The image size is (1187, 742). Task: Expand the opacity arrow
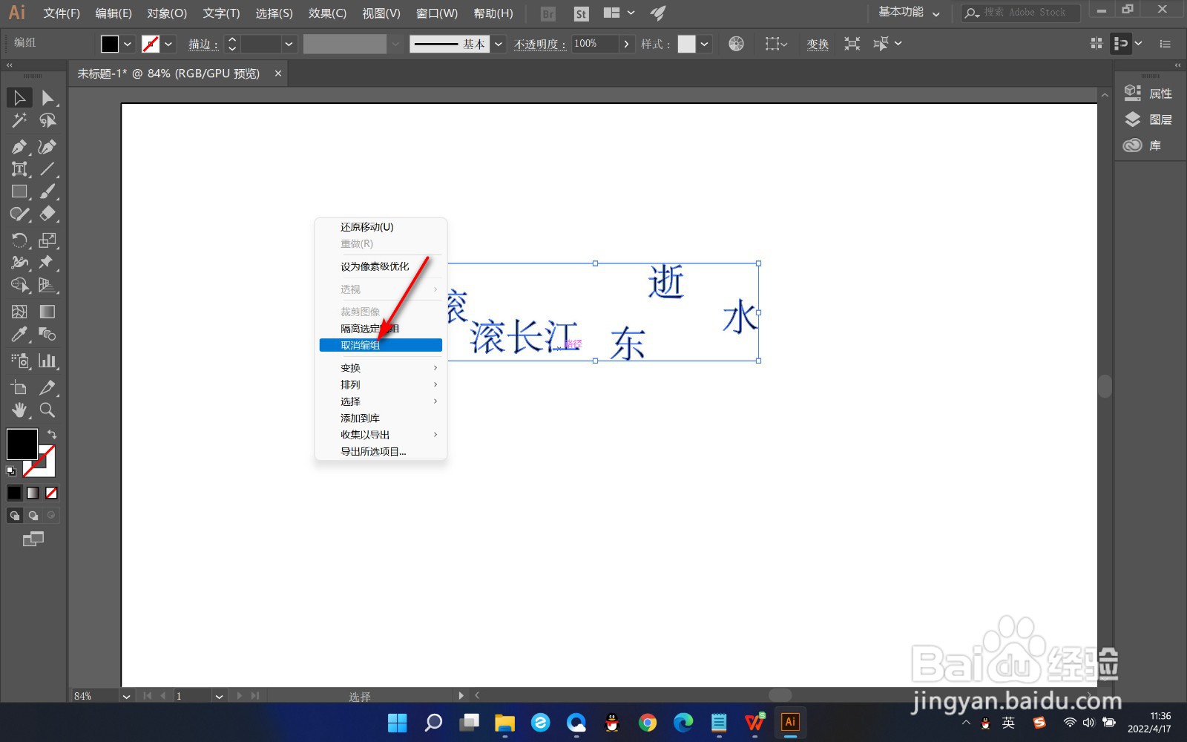627,44
